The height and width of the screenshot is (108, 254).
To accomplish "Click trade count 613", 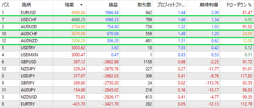I will (x=149, y=97).
